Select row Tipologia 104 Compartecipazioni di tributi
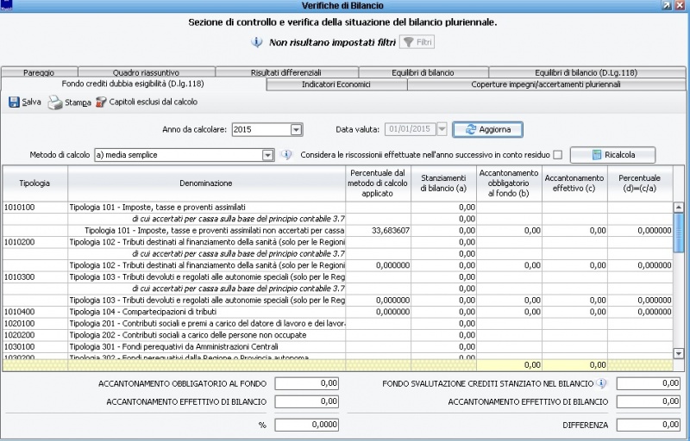690x441 pixels. coord(207,312)
